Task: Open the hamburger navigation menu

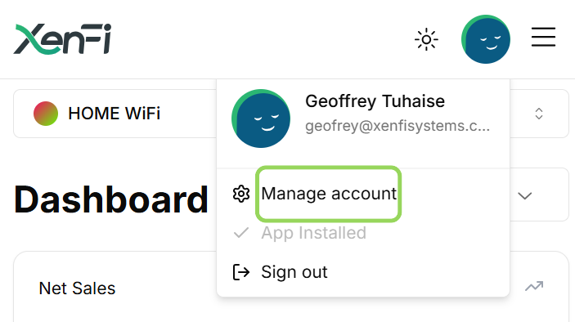Action: (x=543, y=37)
